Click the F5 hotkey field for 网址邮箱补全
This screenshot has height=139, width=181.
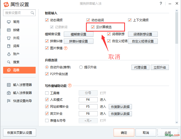(88, 107)
